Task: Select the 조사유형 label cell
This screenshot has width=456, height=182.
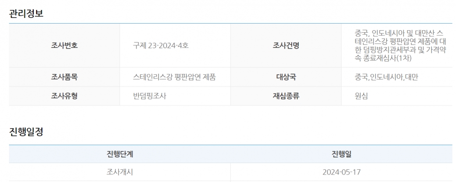Action: coord(64,96)
